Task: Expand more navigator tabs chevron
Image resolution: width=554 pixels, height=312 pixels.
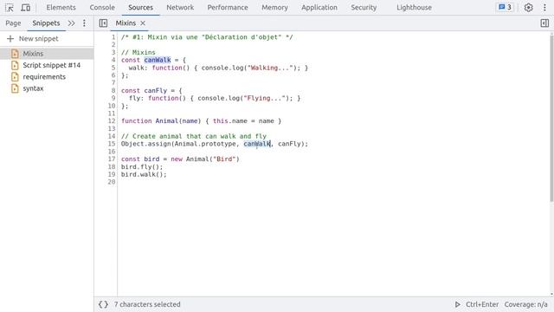Action: 71,23
